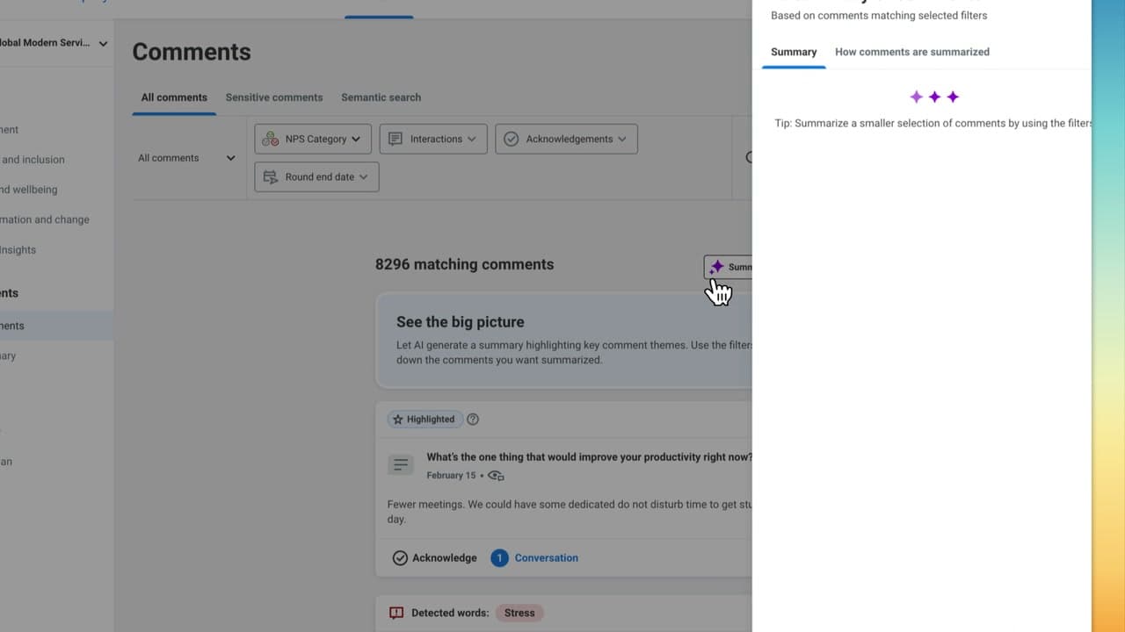The image size is (1125, 632).
Task: Click Acknowledge on the productivity comment
Action: [435, 557]
